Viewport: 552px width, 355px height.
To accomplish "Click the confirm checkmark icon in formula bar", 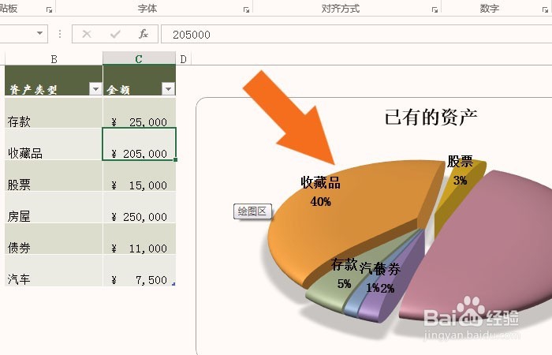I will pos(115,34).
